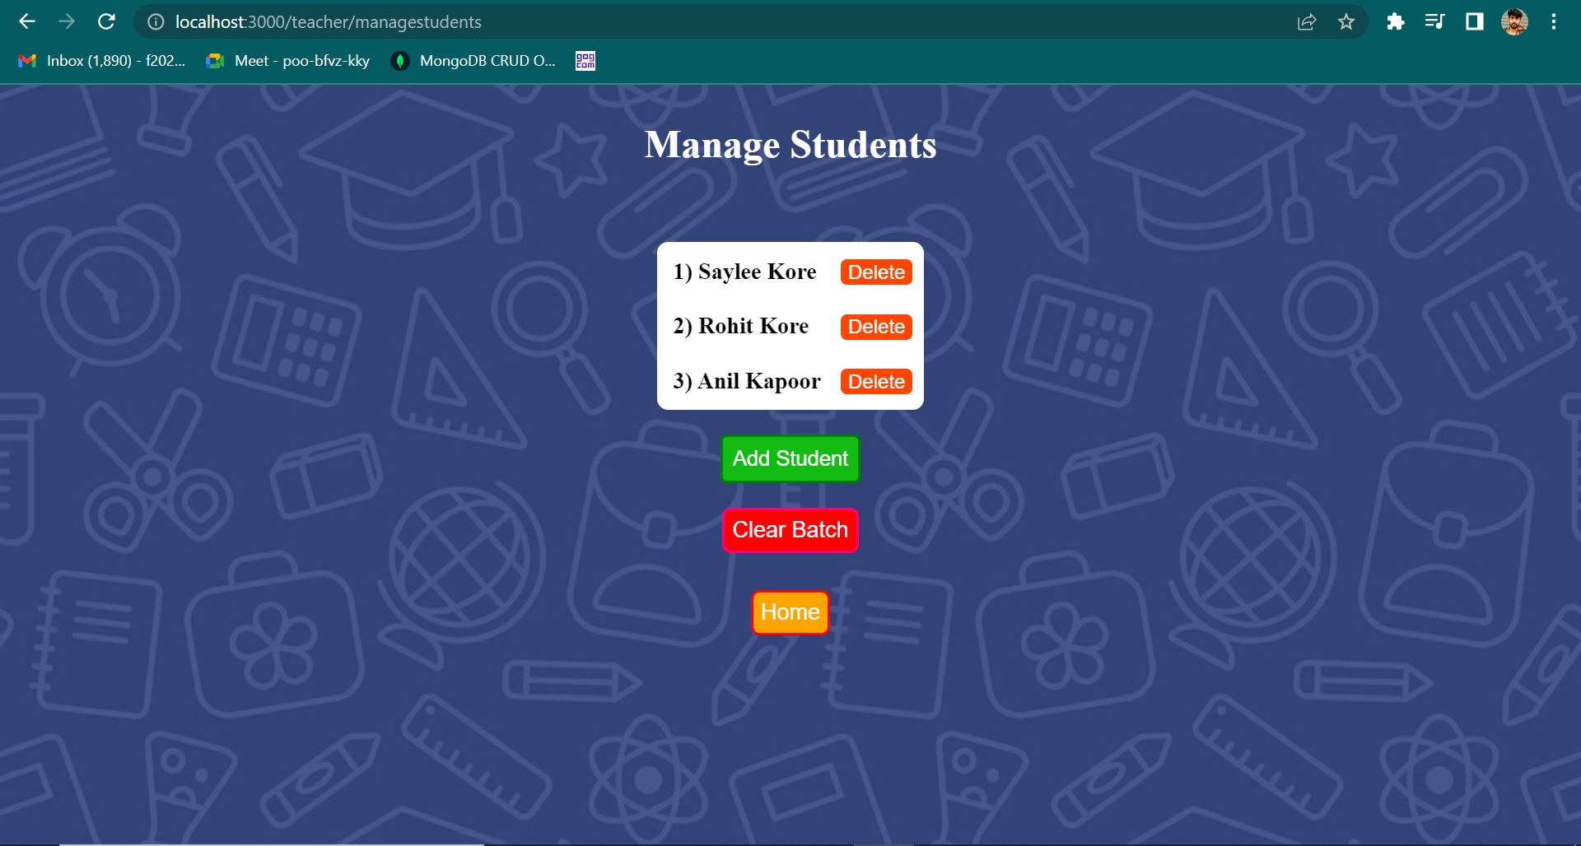Open the Chrome profile avatar

click(x=1514, y=22)
